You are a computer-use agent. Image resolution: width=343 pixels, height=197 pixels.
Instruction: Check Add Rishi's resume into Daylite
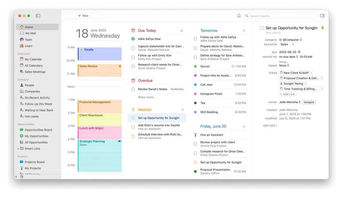pyautogui.click(x=133, y=127)
